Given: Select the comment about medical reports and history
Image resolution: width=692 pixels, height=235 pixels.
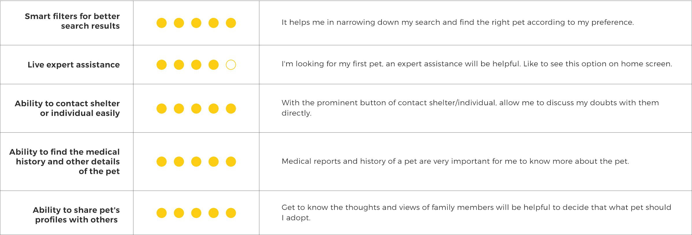Looking at the screenshot, I should click(x=455, y=161).
